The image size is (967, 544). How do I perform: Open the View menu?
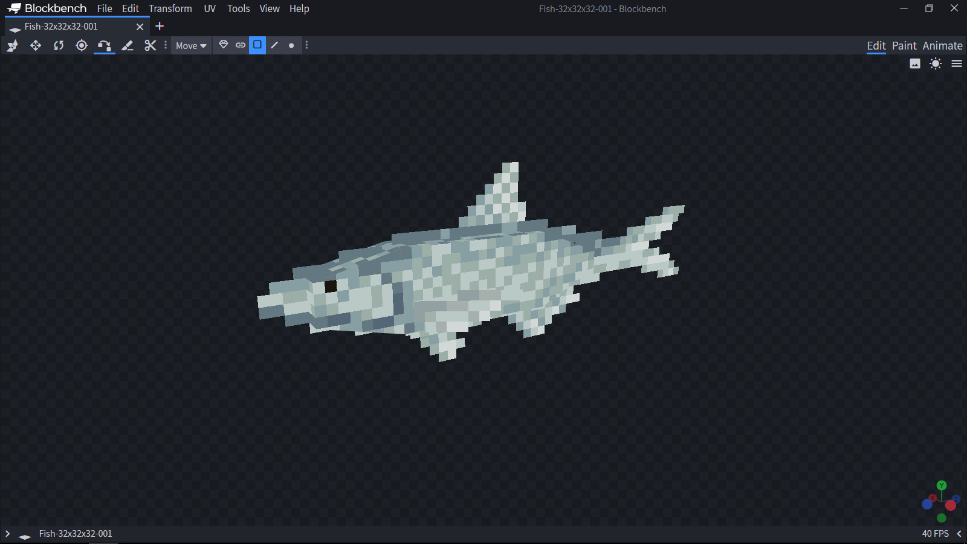pyautogui.click(x=270, y=8)
